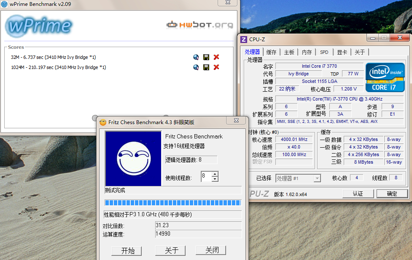Switch to the 内存 tab in CPU-Z
The image size is (412, 260).
pos(307,52)
